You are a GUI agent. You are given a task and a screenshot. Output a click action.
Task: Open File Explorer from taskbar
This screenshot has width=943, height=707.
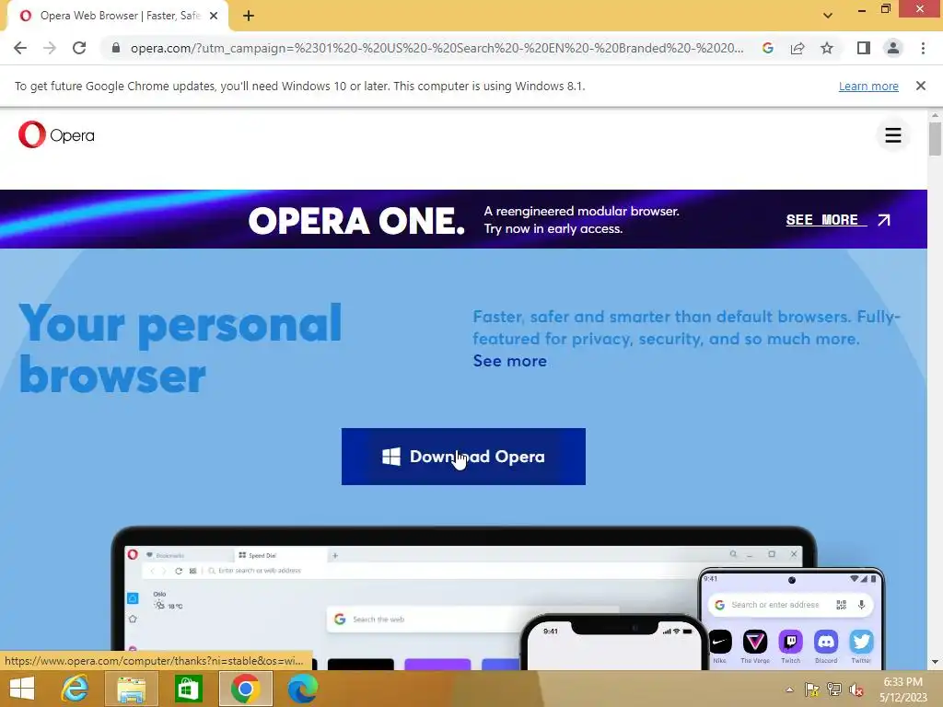coord(131,689)
